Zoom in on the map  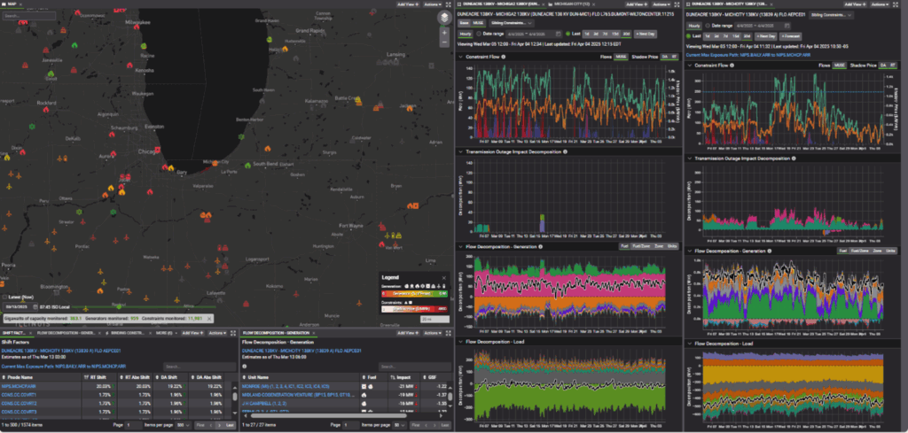(444, 32)
